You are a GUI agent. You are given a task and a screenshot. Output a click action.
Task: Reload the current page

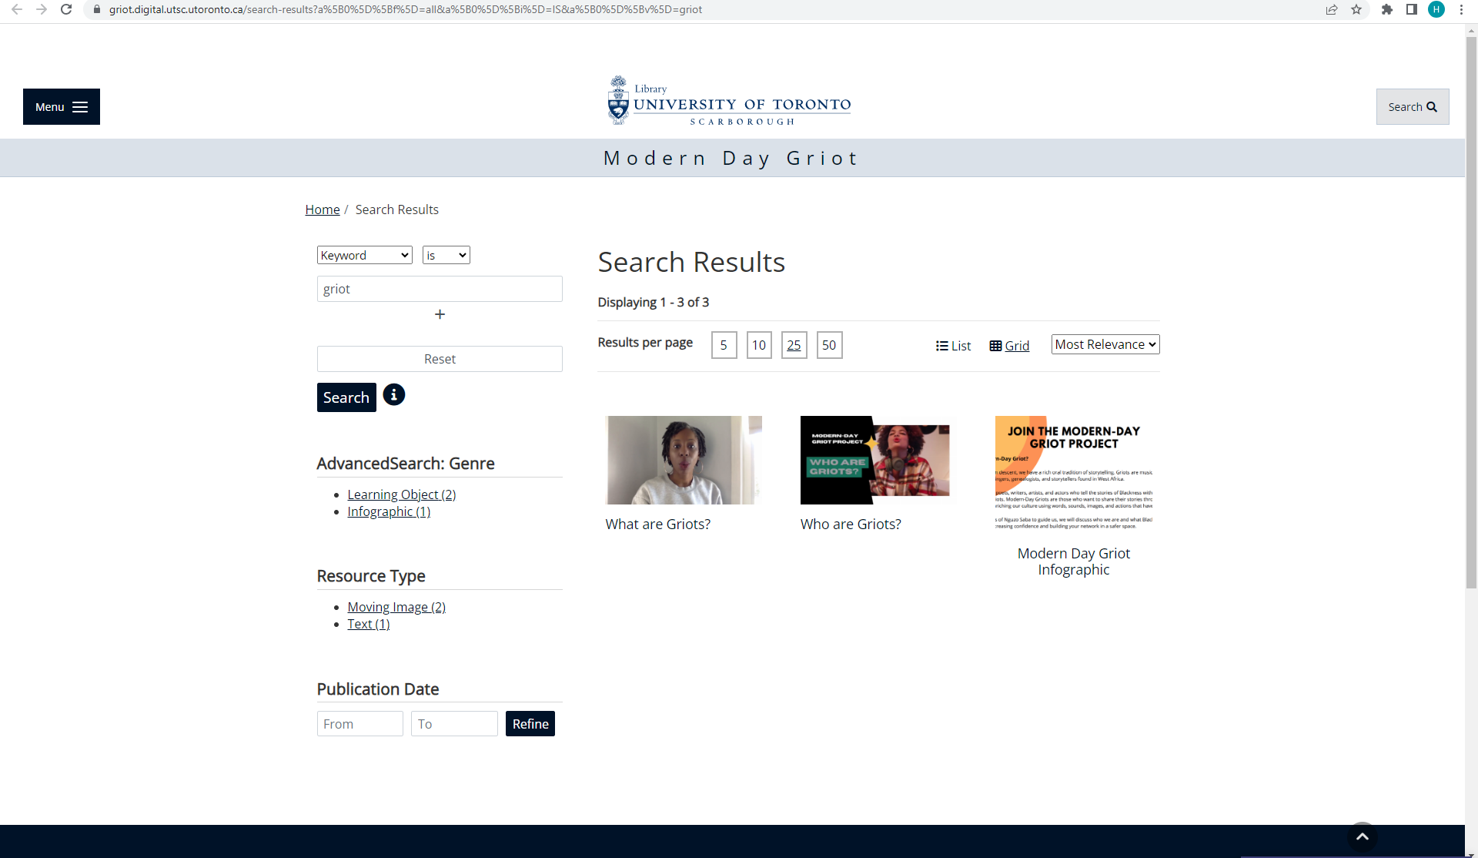pos(66,9)
